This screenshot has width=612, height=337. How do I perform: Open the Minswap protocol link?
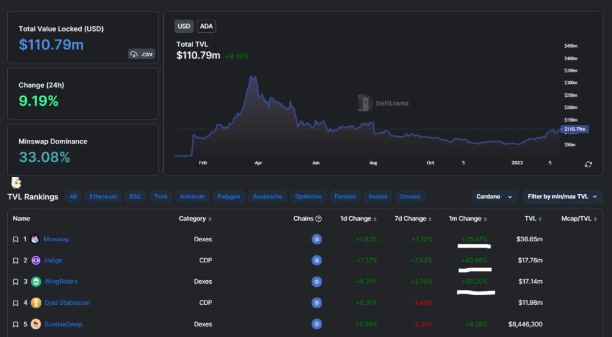pos(57,239)
